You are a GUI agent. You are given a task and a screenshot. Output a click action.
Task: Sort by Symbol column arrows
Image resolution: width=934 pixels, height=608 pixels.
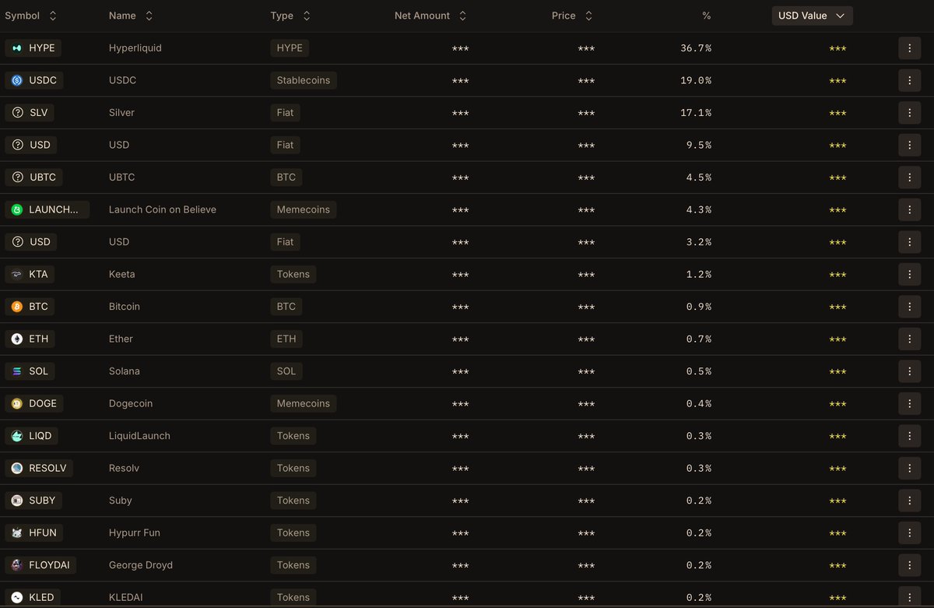[x=52, y=16]
